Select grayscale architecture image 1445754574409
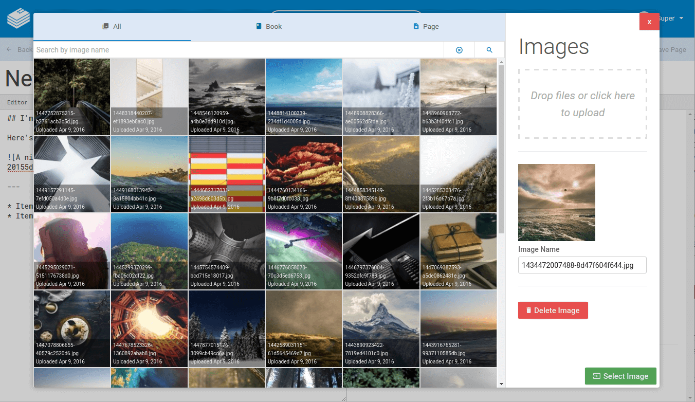This screenshot has width=695, height=402. point(227,251)
